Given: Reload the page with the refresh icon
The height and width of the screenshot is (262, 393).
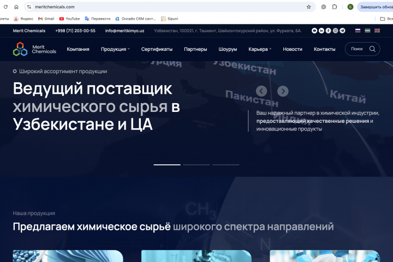Looking at the screenshot, I should coord(5,7).
